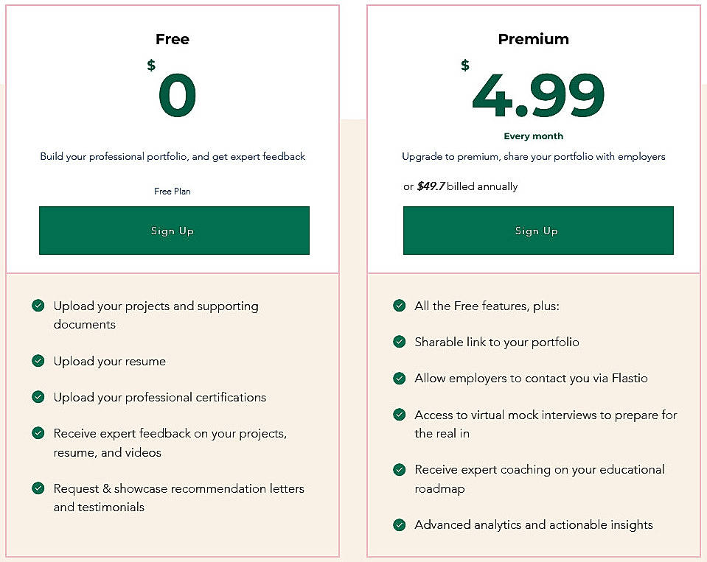This screenshot has height=562, width=707.
Task: Click Sign Up under the Free plan
Action: click(x=173, y=231)
